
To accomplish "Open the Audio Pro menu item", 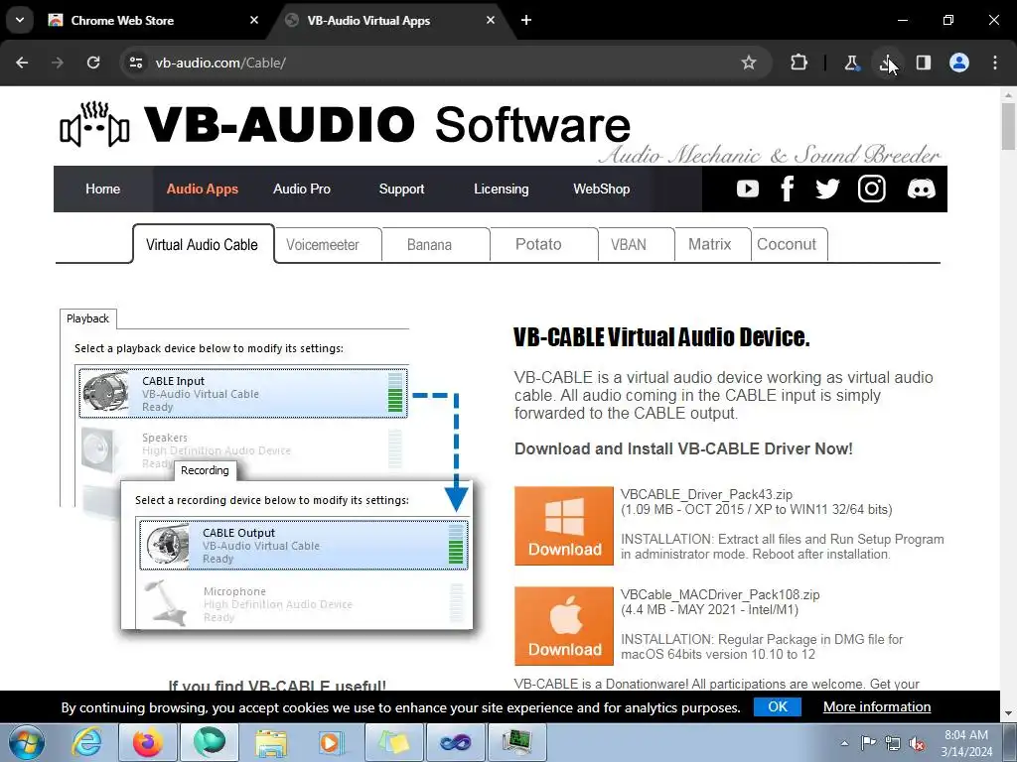I will click(302, 189).
